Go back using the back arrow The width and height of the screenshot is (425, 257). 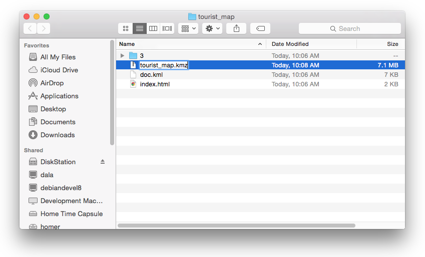[31, 28]
